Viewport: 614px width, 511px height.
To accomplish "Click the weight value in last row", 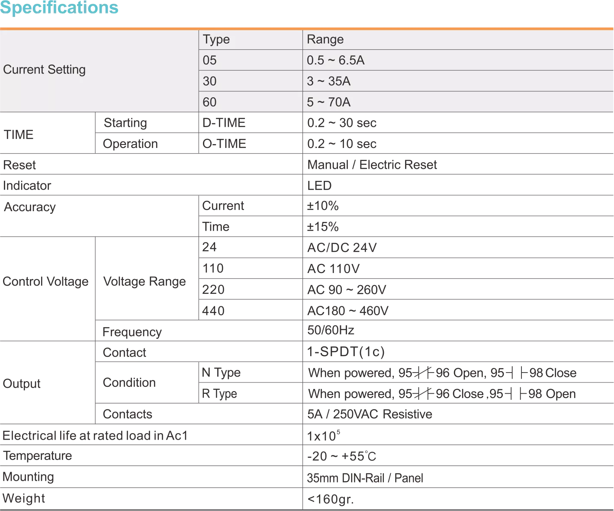I will pyautogui.click(x=330, y=499).
